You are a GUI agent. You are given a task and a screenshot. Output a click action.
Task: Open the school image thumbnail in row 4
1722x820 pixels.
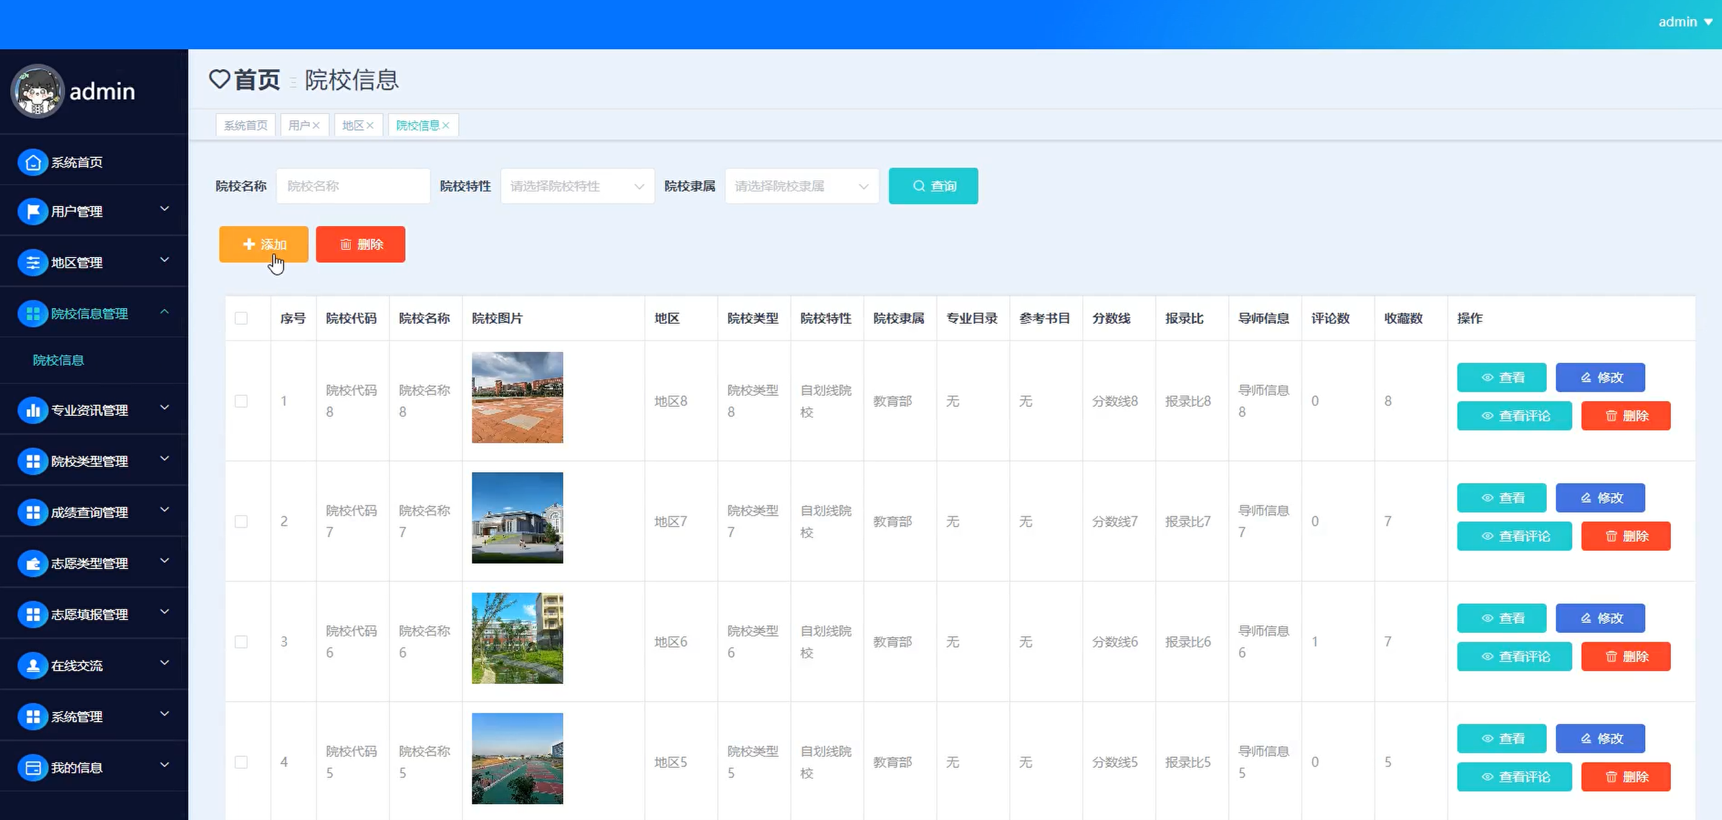pyautogui.click(x=518, y=759)
